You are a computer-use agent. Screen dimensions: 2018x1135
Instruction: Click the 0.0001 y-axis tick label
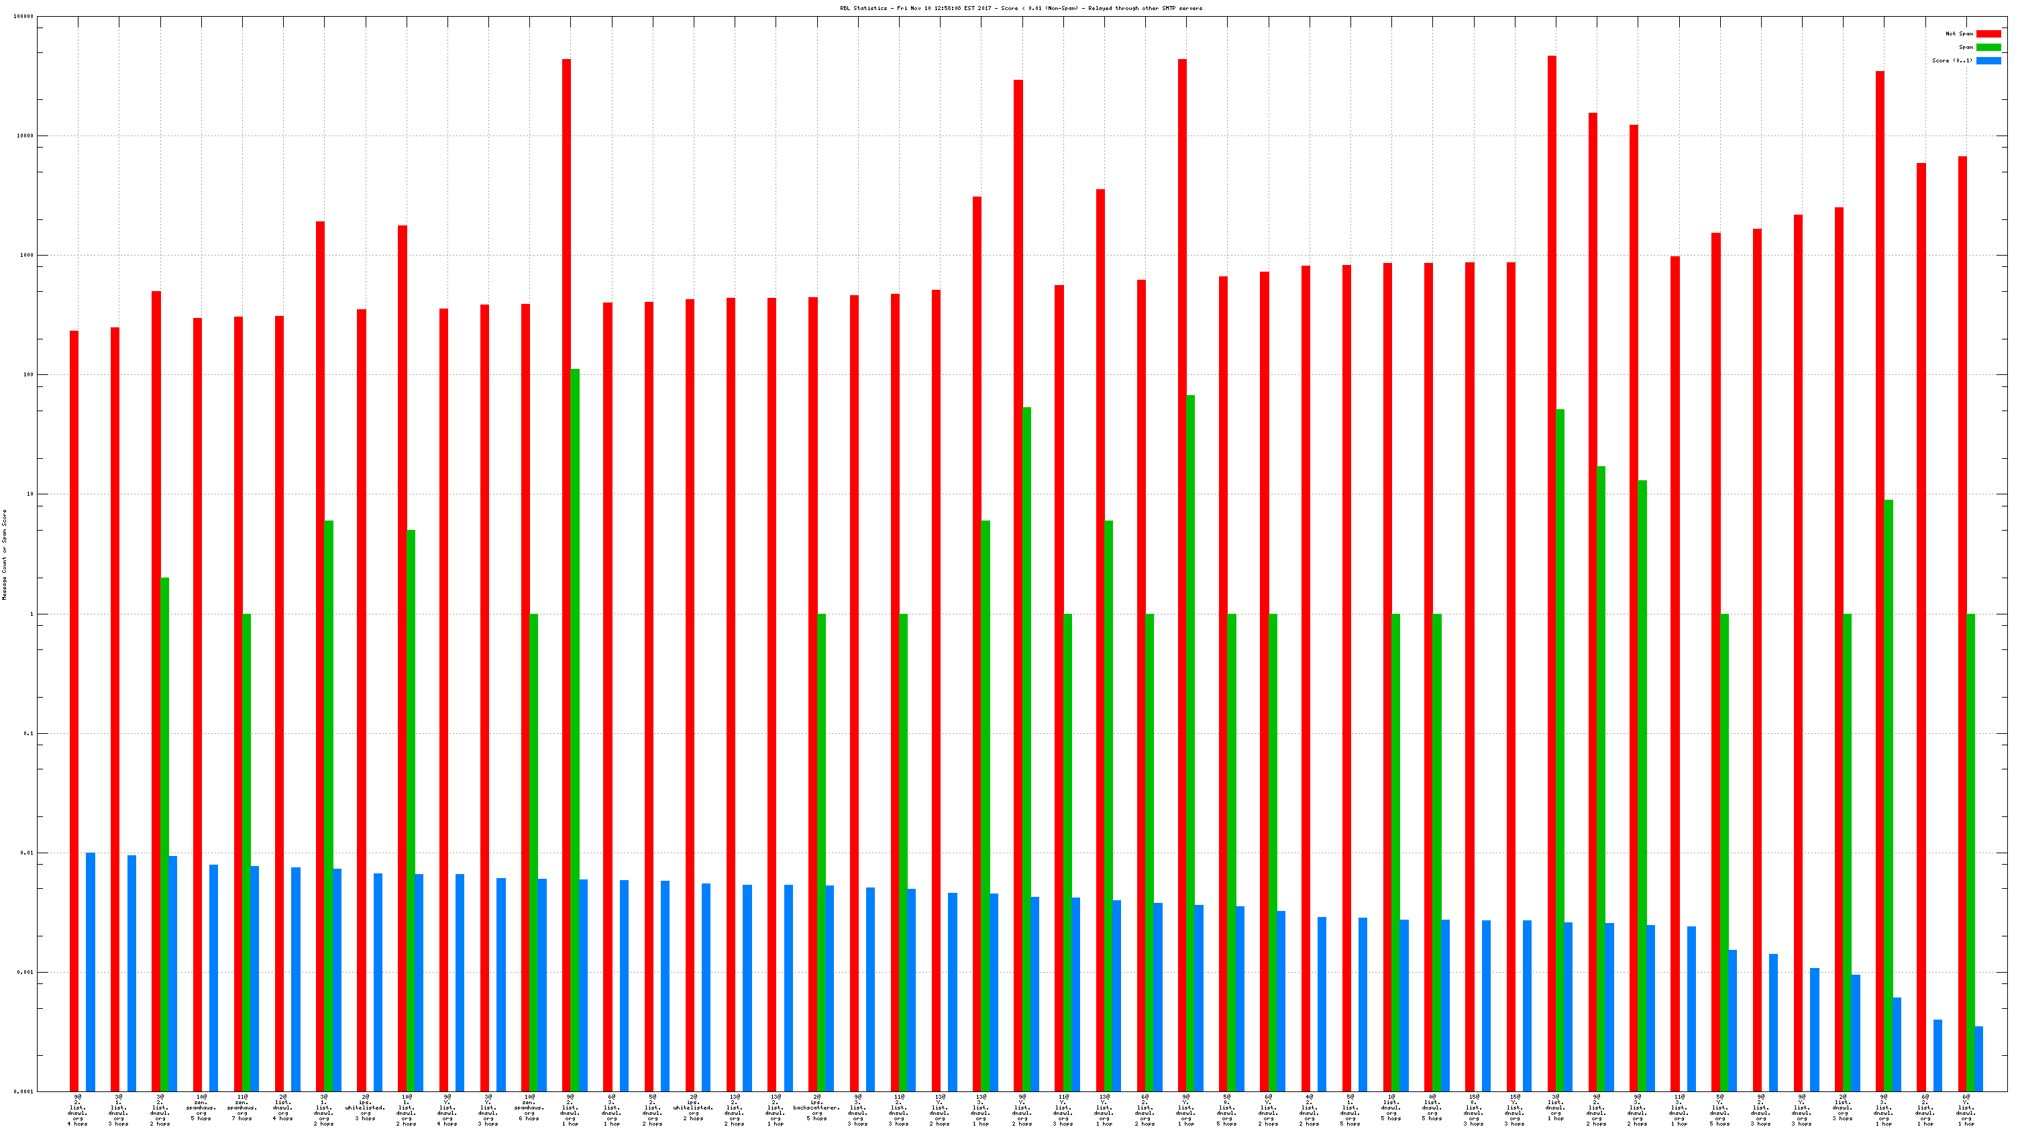[x=23, y=1092]
